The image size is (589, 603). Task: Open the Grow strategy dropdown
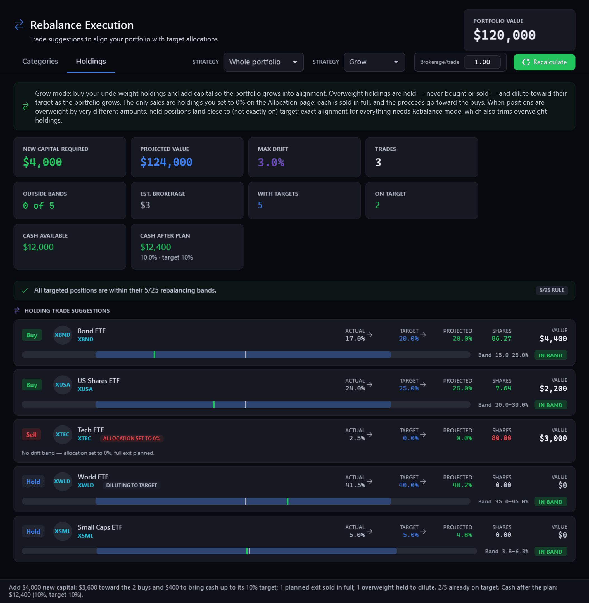click(x=374, y=62)
